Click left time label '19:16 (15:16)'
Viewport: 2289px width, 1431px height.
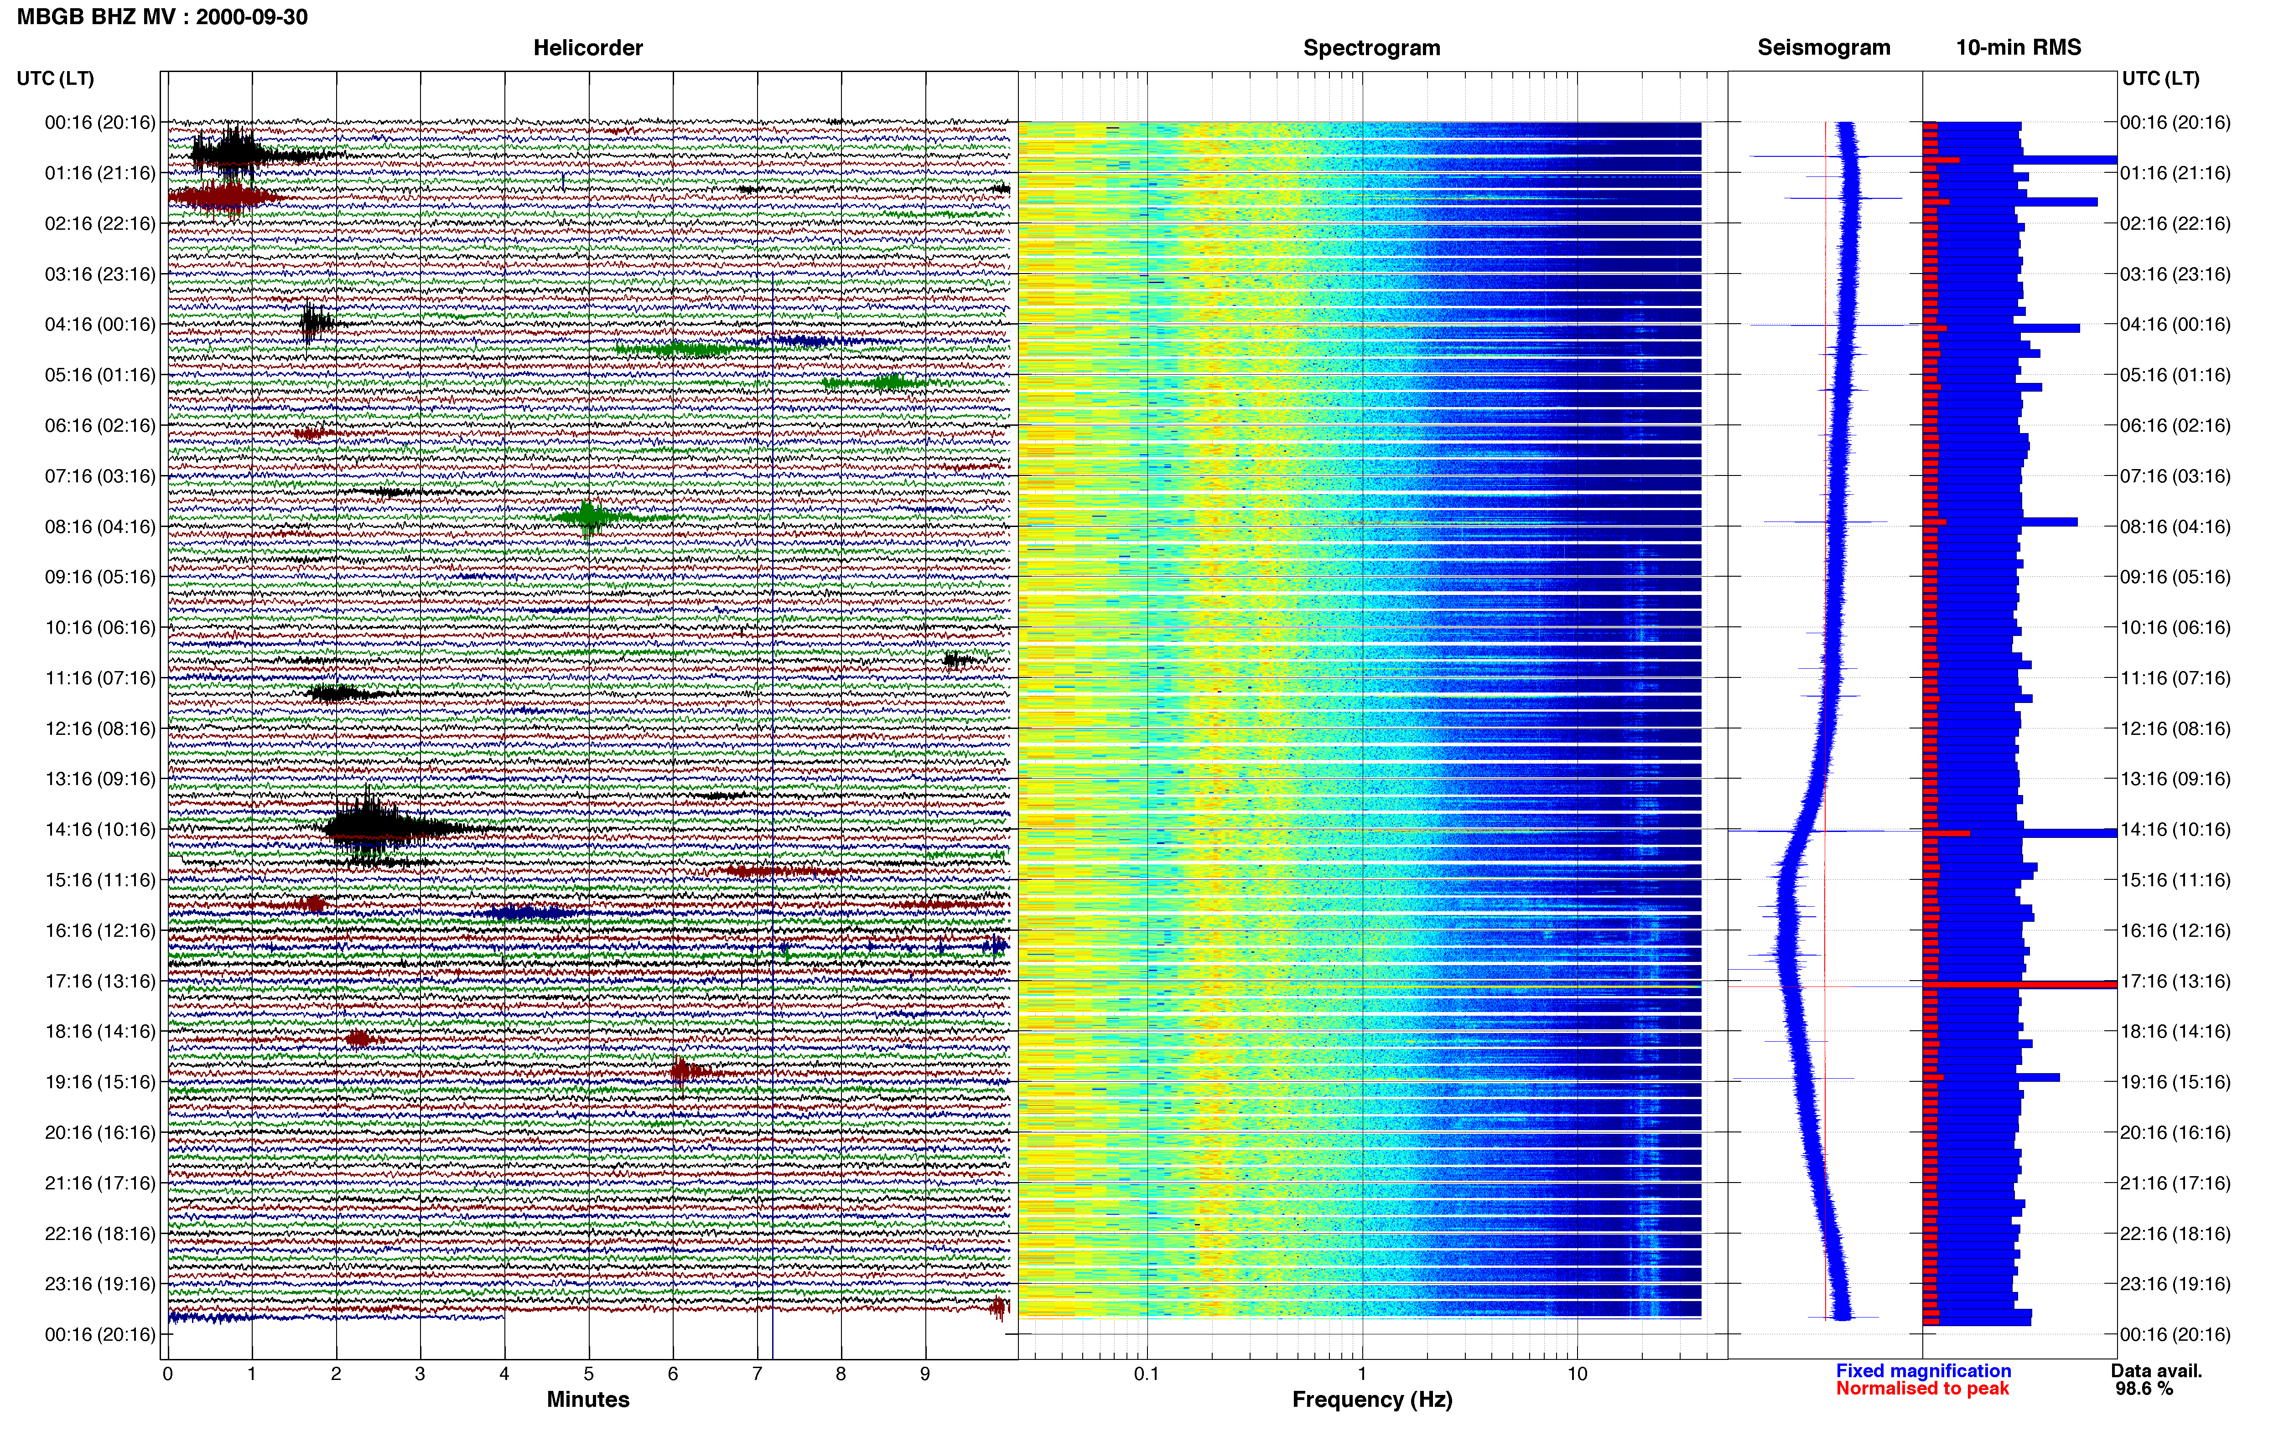(100, 1082)
